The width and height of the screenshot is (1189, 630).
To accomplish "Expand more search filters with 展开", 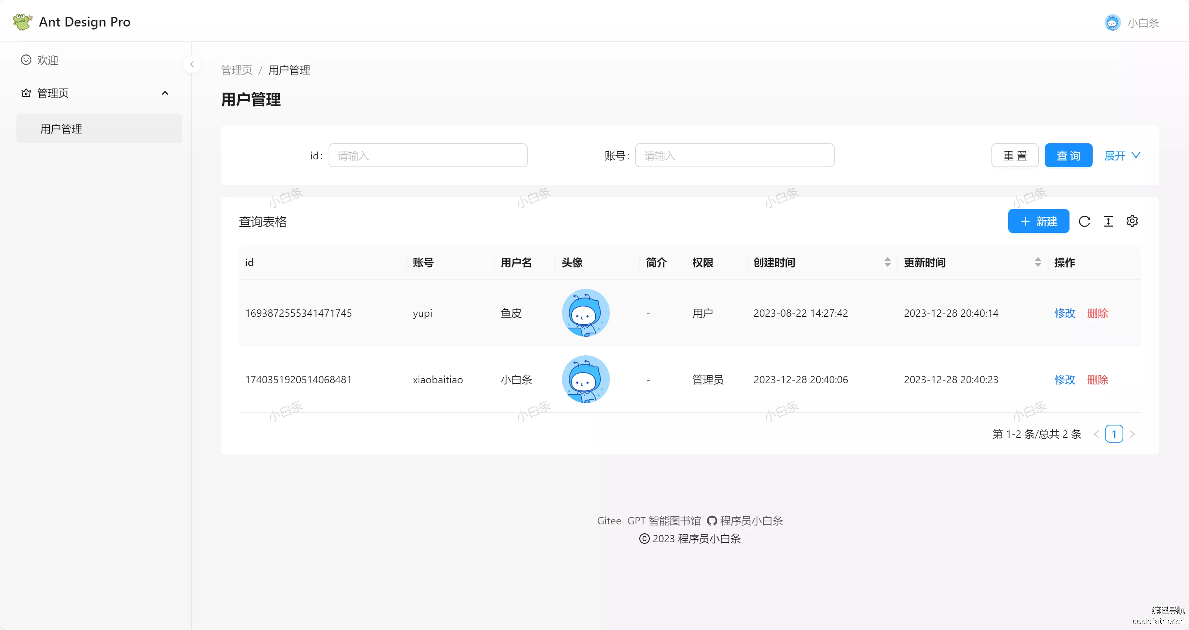I will pos(1122,156).
